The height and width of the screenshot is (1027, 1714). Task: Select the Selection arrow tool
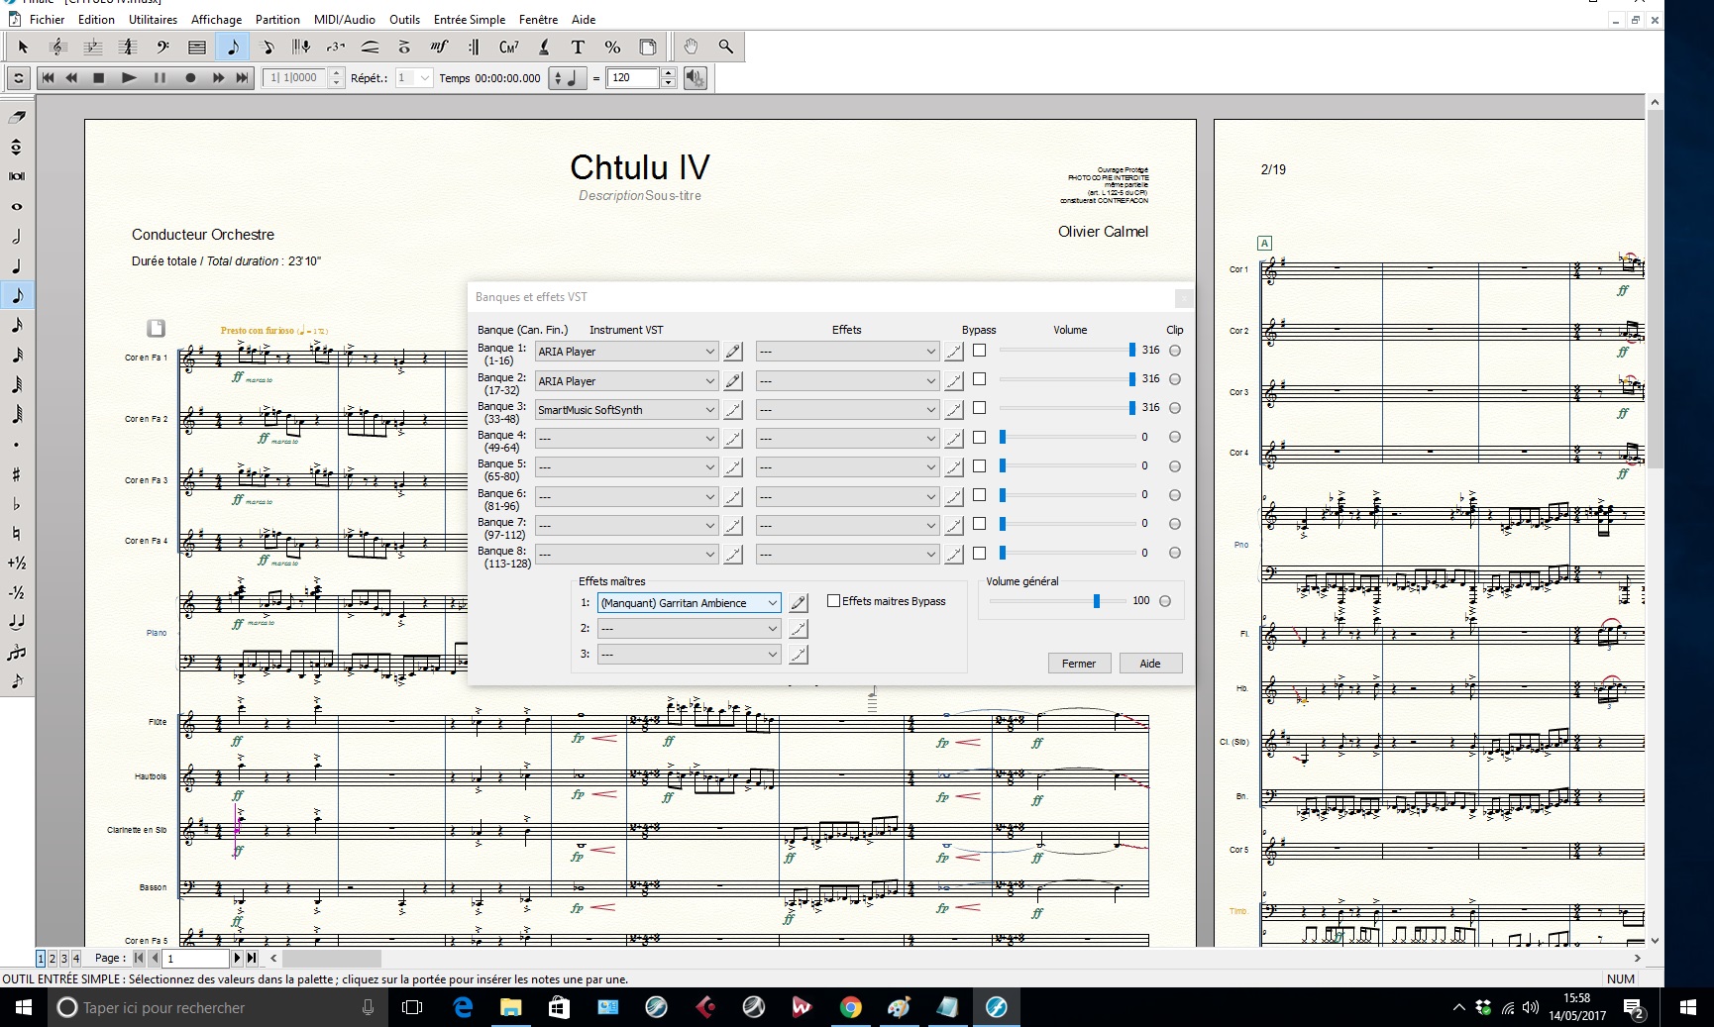tap(23, 47)
